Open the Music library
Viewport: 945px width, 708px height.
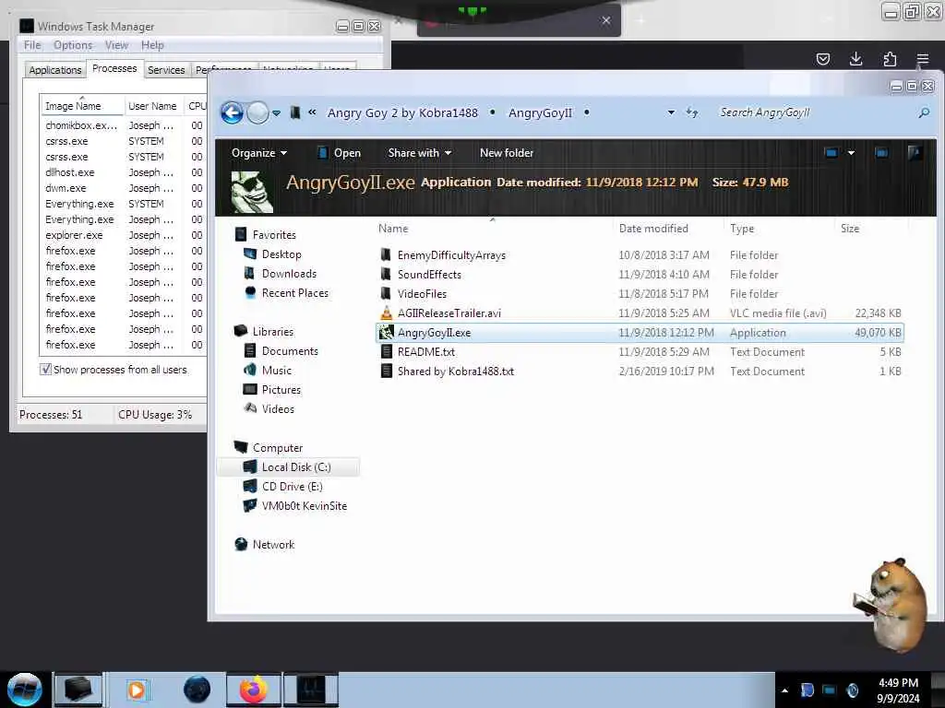point(276,371)
